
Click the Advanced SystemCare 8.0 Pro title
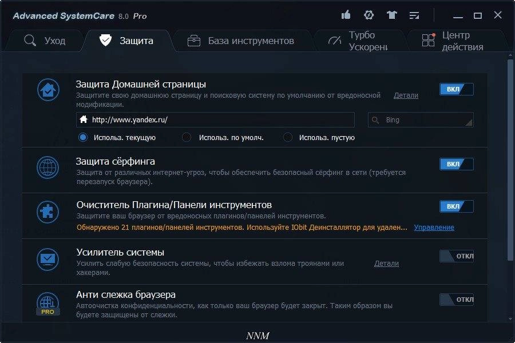pos(80,16)
